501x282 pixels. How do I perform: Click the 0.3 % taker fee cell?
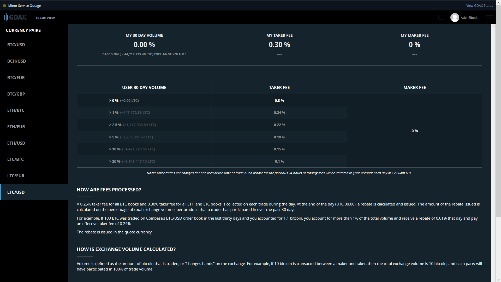pos(279,101)
